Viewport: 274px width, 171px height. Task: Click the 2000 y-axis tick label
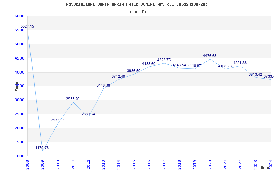click(x=20, y=128)
